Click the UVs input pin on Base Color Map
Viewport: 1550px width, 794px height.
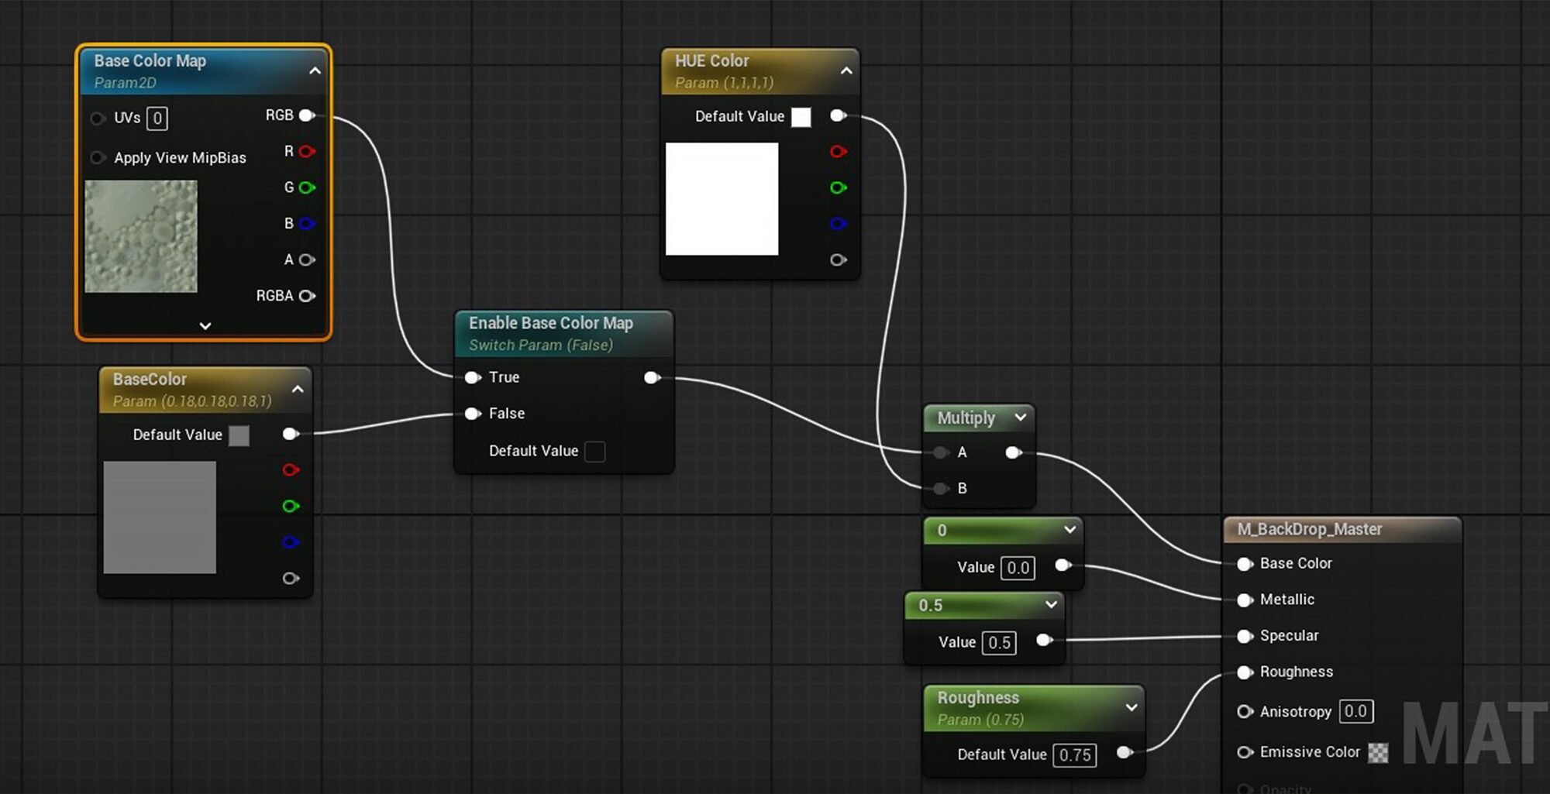(98, 119)
